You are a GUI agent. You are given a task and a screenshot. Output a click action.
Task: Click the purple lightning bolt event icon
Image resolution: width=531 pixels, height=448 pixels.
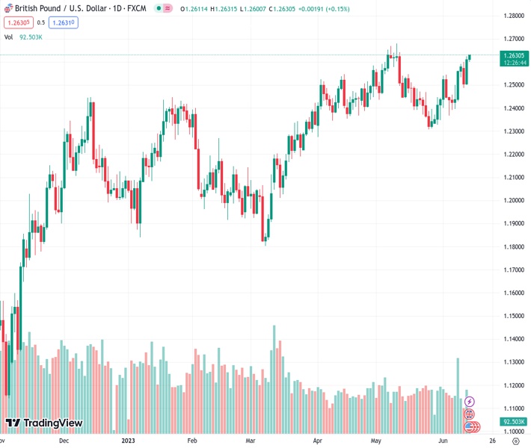470,402
